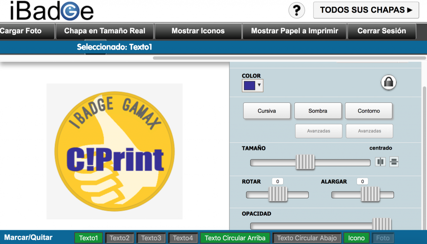Screen dimensions: 427x244
Task: Toggle the Texto Circular Arriba layer
Action: point(235,238)
